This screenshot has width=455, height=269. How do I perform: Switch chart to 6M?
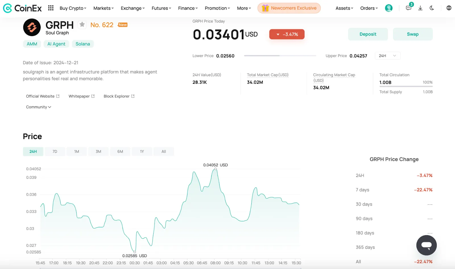pyautogui.click(x=120, y=152)
